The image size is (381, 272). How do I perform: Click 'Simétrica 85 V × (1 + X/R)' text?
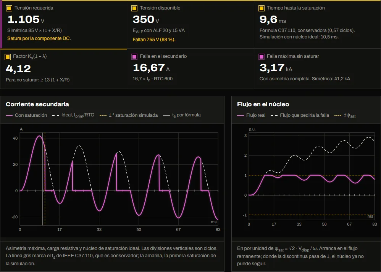34,30
